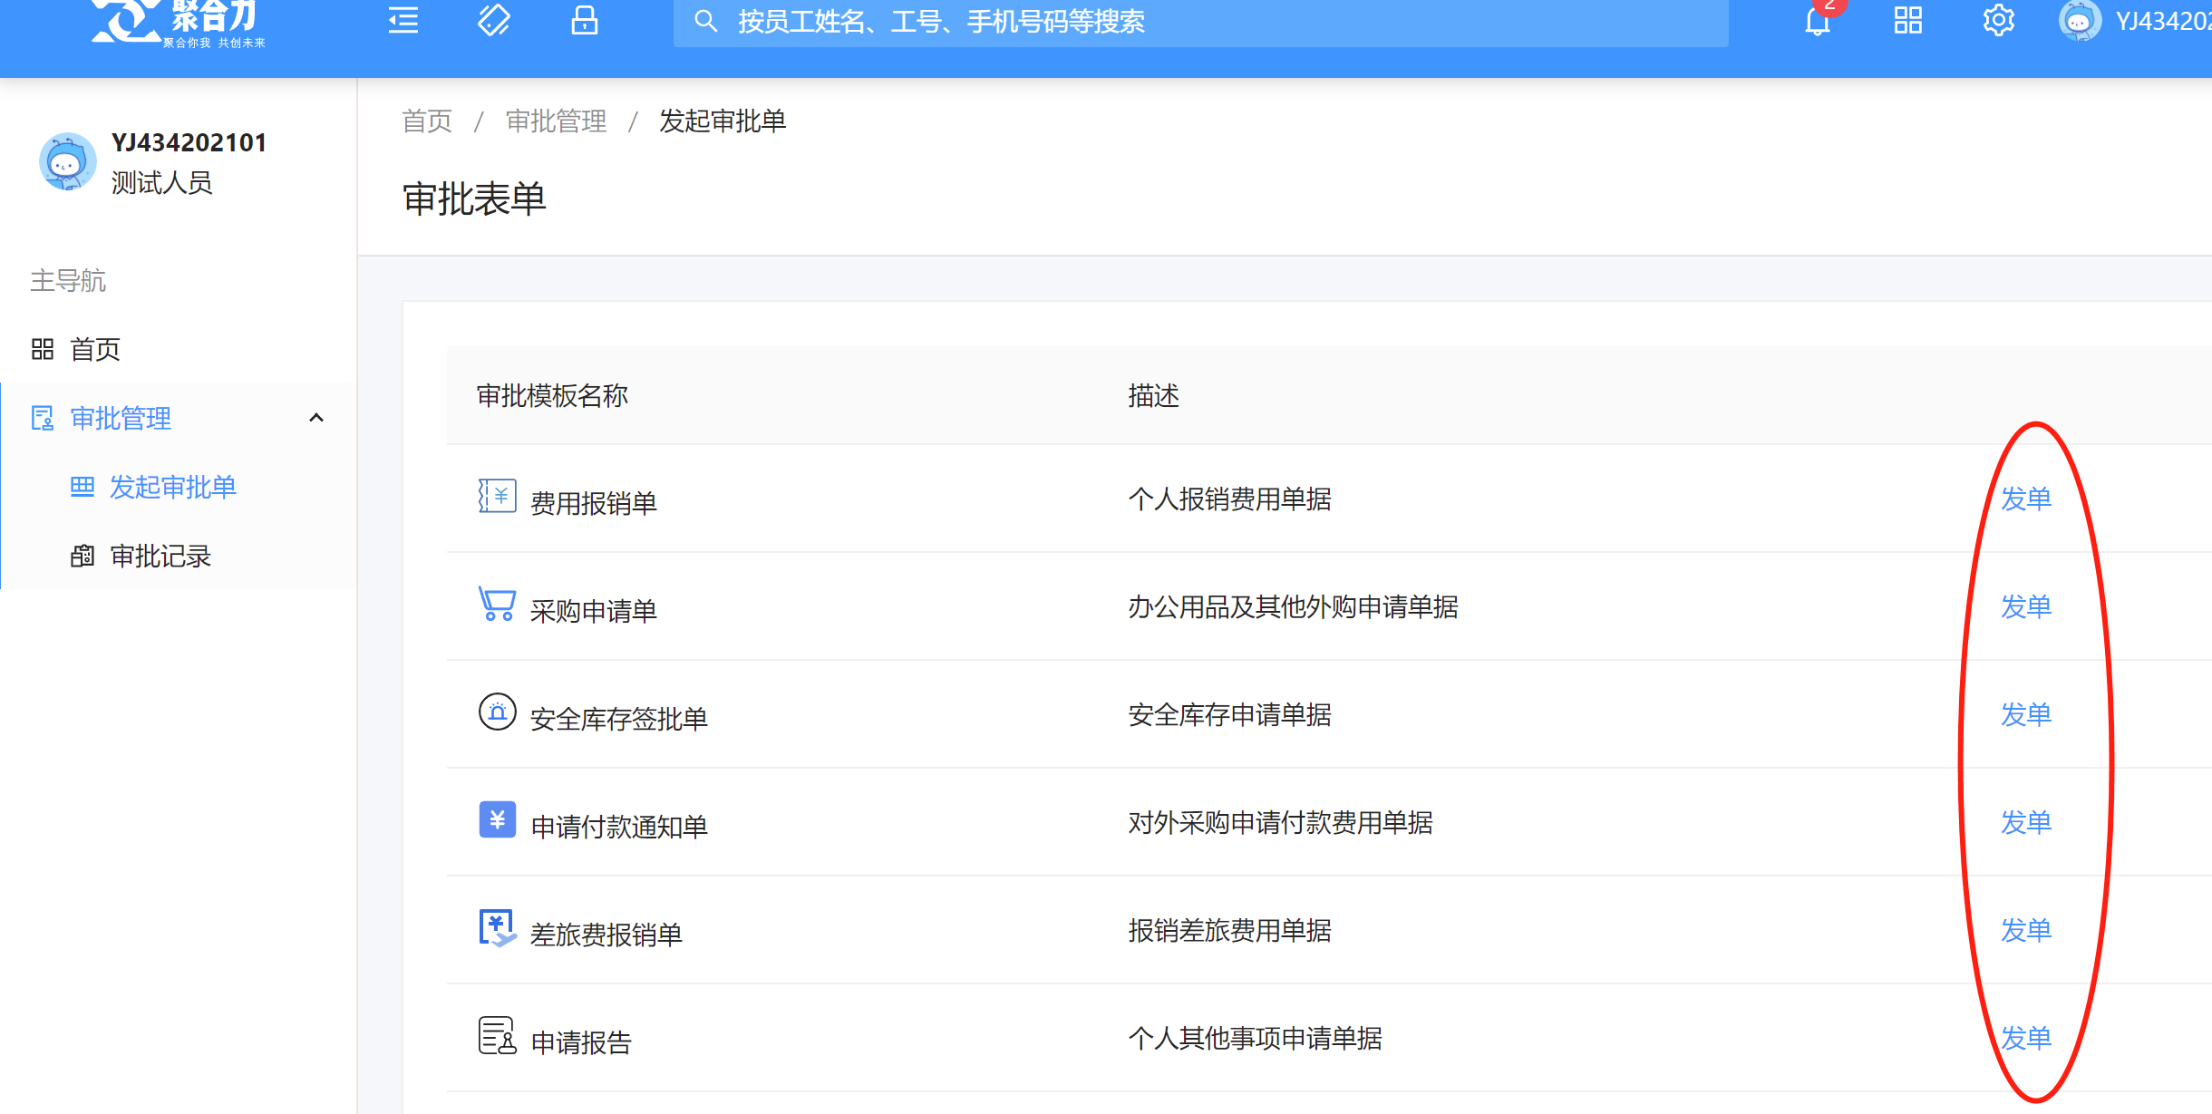Click the tag/label icon in top bar
This screenshot has height=1114, width=2212.
pyautogui.click(x=494, y=20)
